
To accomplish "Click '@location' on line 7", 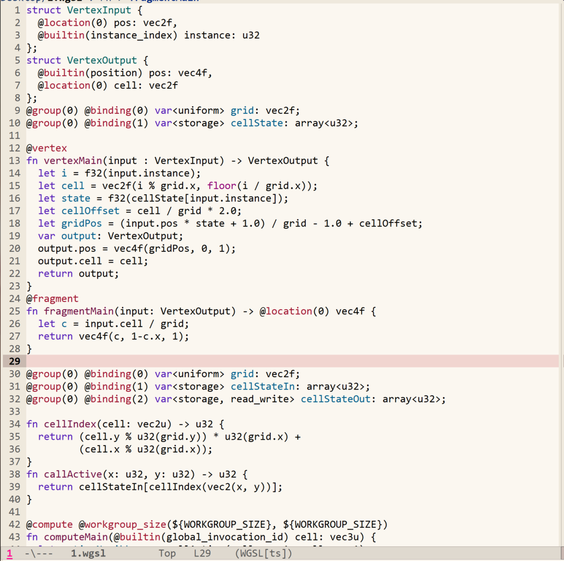I will pyautogui.click(x=64, y=86).
